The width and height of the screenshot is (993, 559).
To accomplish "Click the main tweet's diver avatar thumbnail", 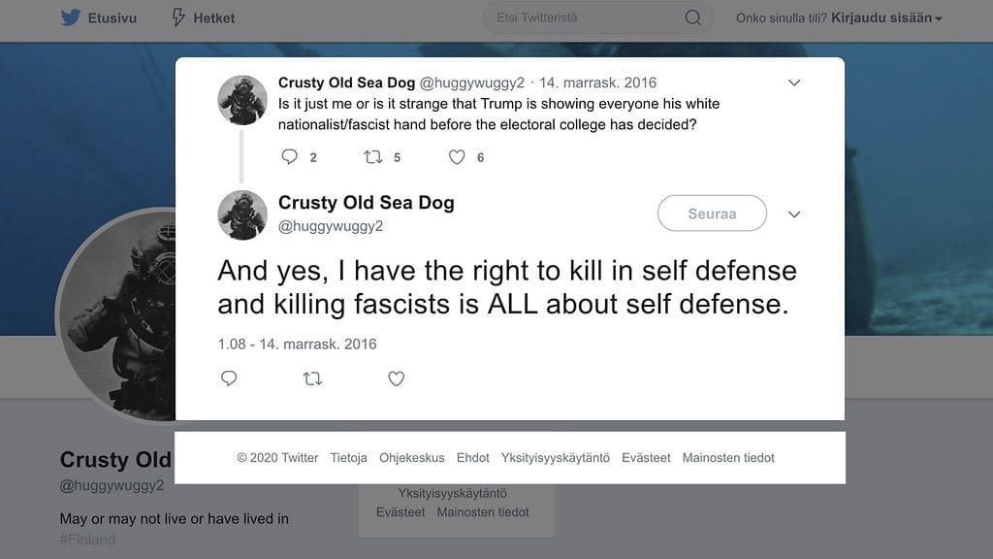I will (x=242, y=214).
